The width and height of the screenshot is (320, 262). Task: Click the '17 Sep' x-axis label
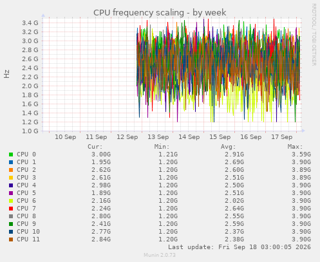click(x=282, y=137)
